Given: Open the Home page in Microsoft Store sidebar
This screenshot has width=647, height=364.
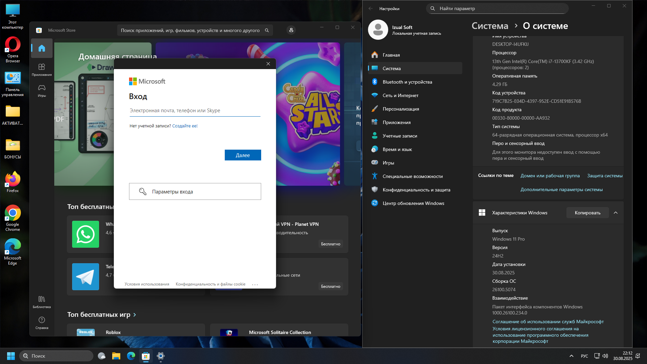Looking at the screenshot, I should [x=42, y=48].
